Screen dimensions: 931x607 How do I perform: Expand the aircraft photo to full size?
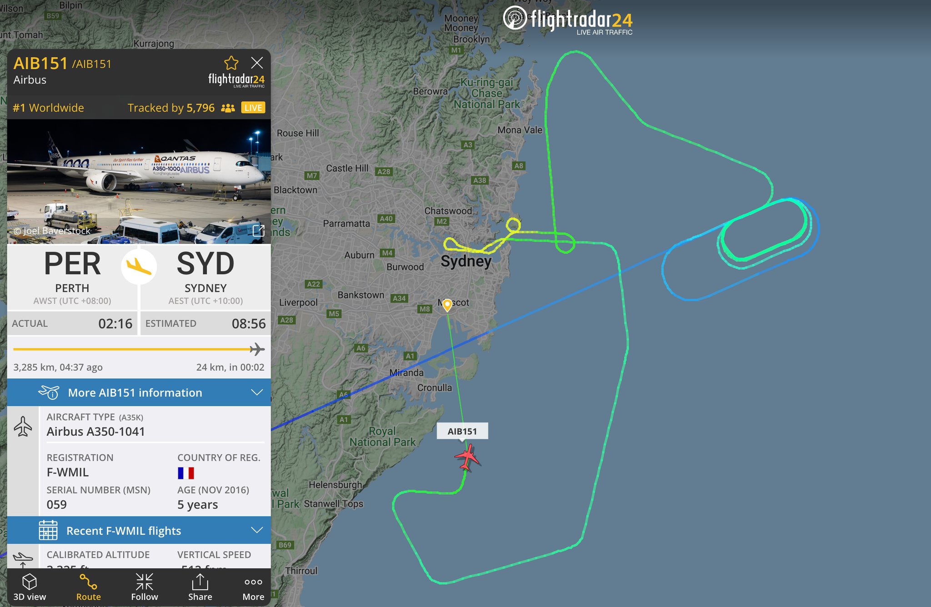(258, 231)
